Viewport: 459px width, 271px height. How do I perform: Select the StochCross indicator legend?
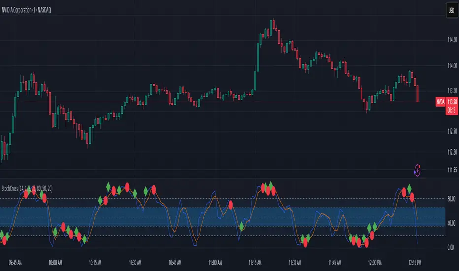pos(27,189)
